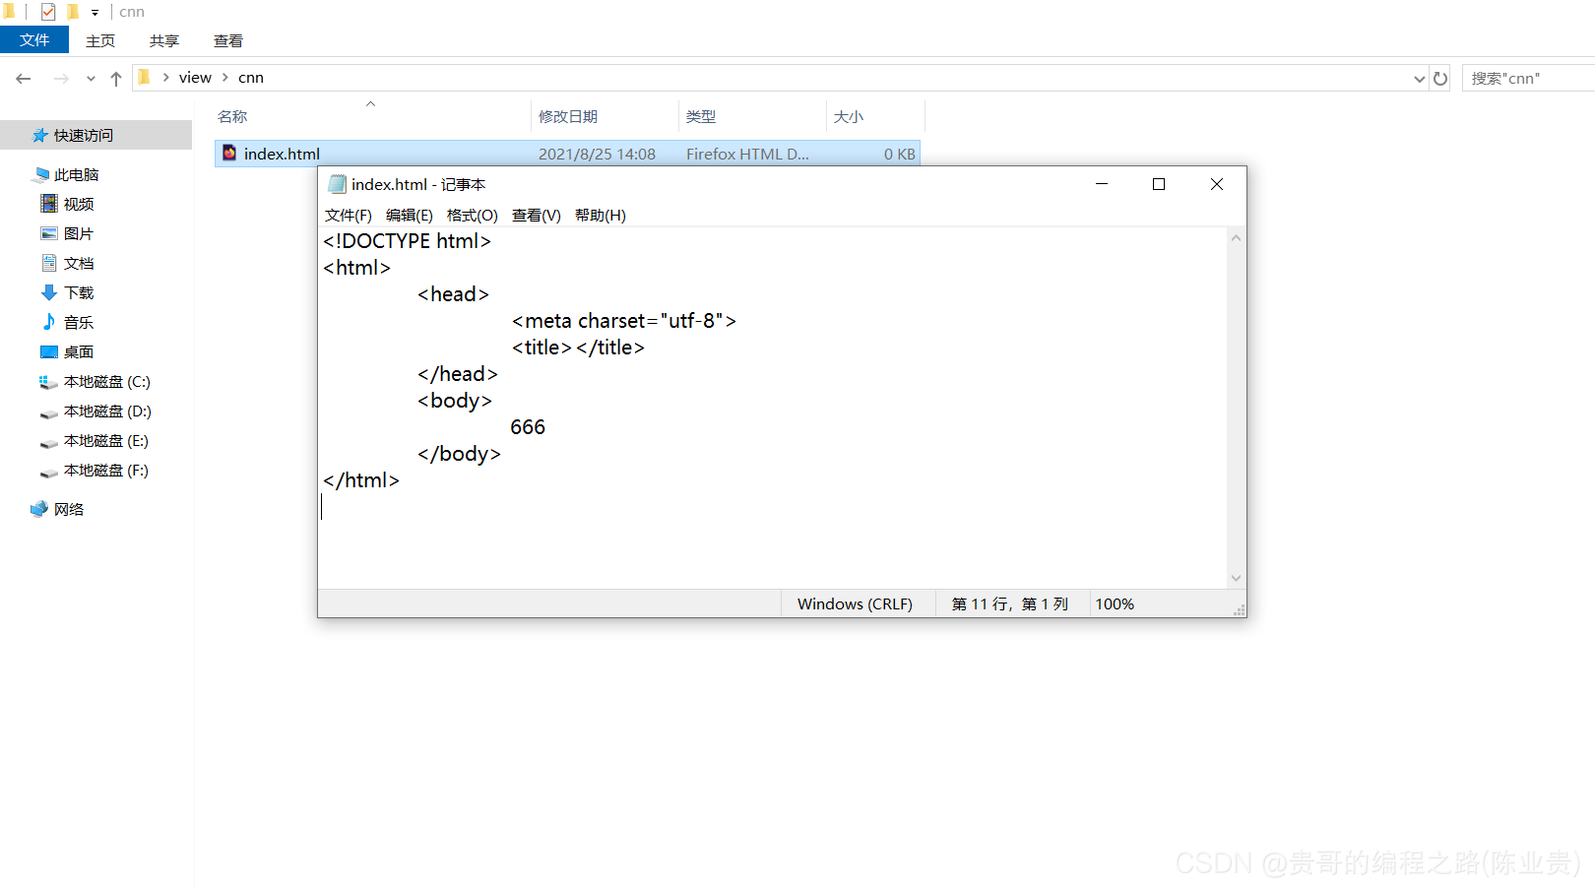Open the Documents folder icon

[x=49, y=263]
